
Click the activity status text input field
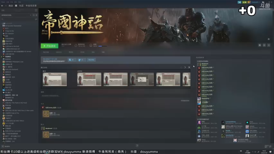click(115, 96)
